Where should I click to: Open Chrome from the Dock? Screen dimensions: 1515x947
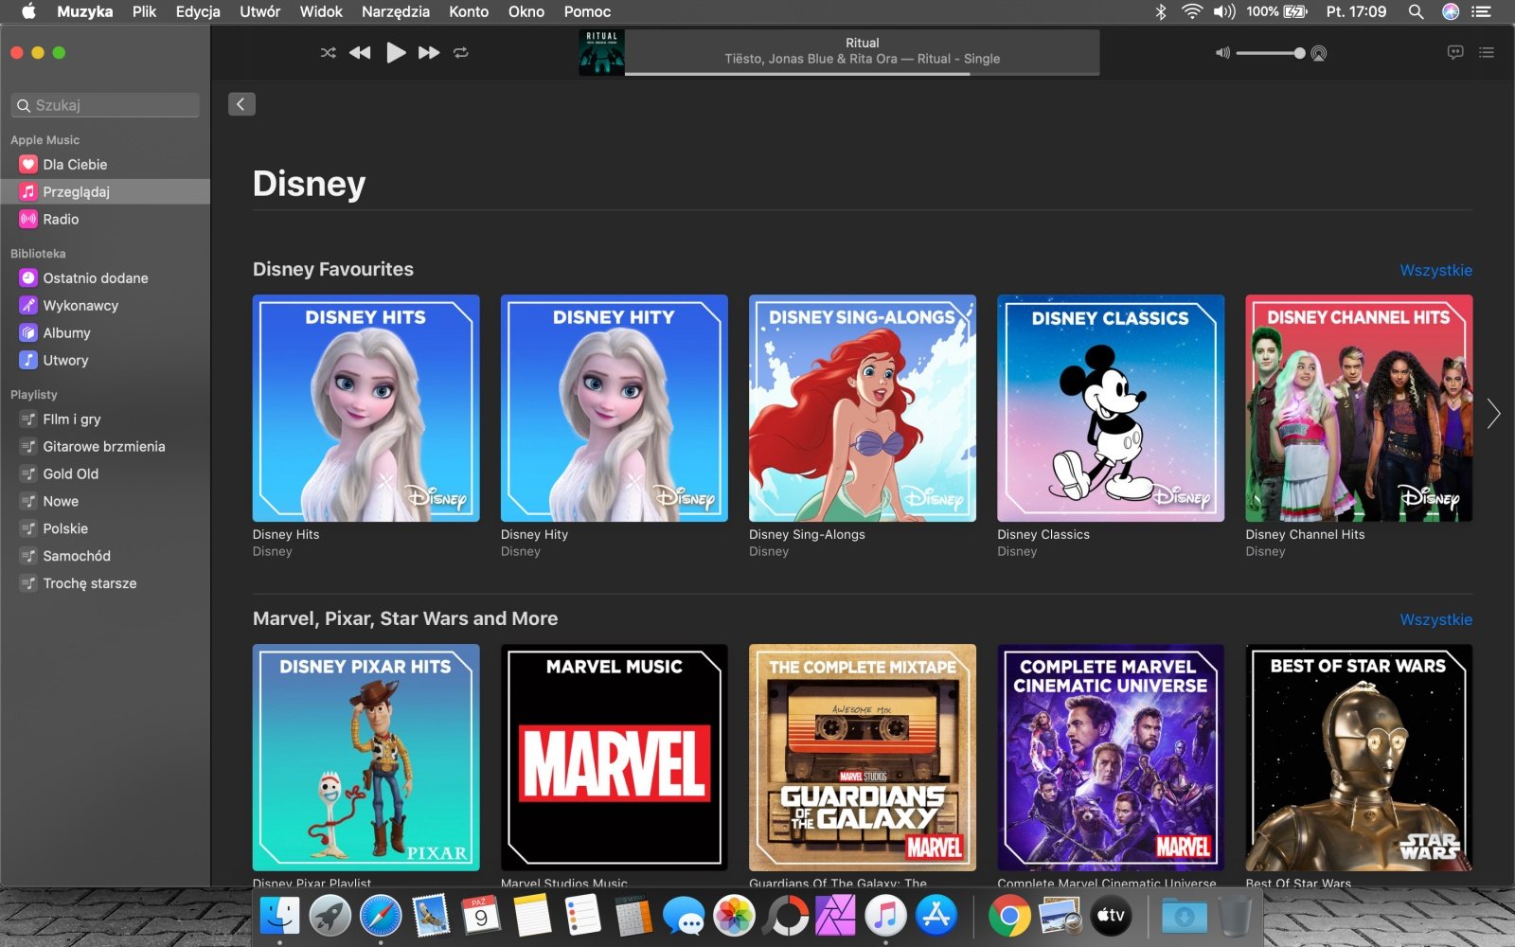[1009, 916]
